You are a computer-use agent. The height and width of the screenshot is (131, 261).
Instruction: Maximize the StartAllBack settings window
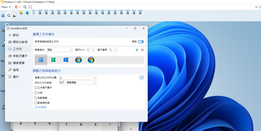[x=135, y=28]
